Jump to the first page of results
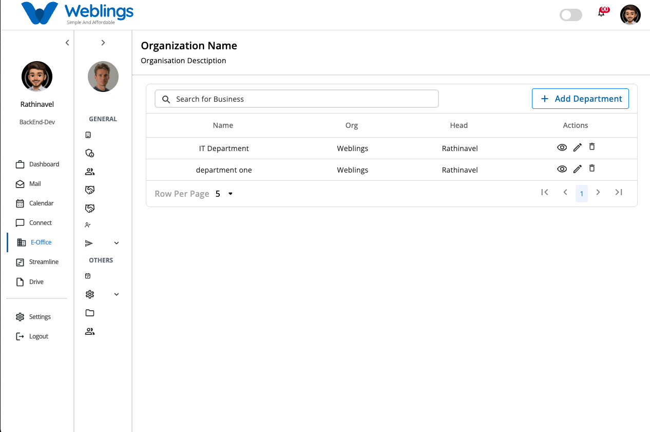650x432 pixels. [545, 192]
